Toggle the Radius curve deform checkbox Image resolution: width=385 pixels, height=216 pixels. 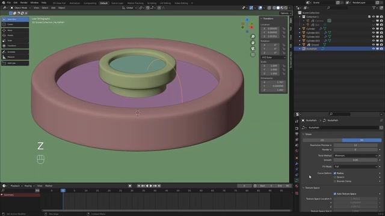point(335,173)
